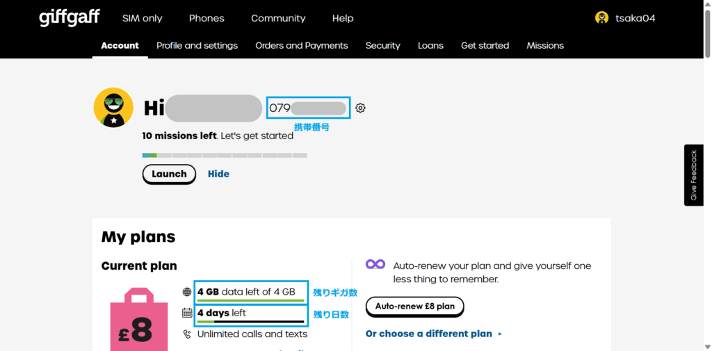Image resolution: width=712 pixels, height=351 pixels.
Task: Expand arrow next to different plan link
Action: (x=500, y=334)
